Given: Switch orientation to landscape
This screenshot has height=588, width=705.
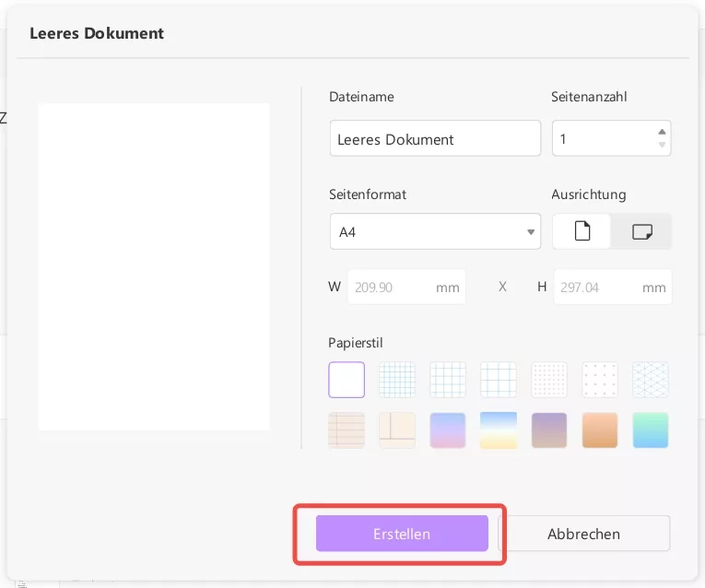Looking at the screenshot, I should (641, 232).
